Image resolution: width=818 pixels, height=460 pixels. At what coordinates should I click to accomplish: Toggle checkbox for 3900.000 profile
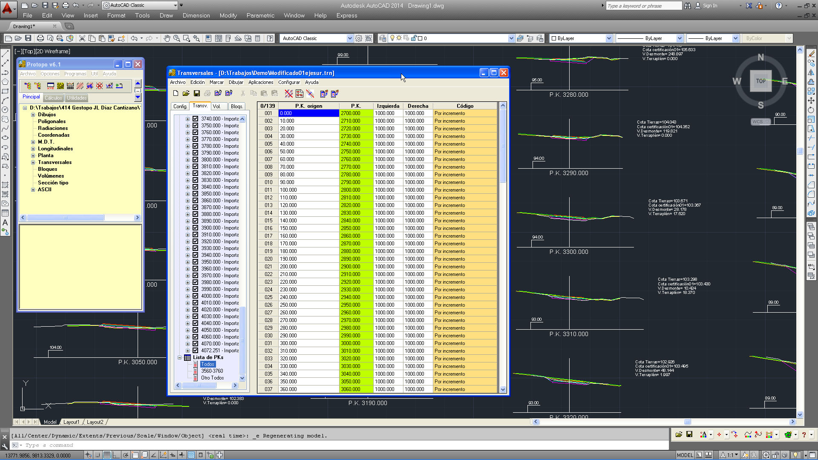tap(195, 228)
